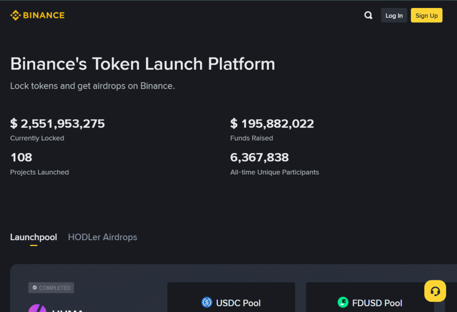This screenshot has height=312, width=457.
Task: Click the Binance logo
Action: (37, 15)
